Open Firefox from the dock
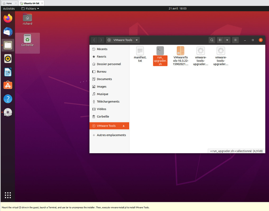Screen dimensions: 269x211 (8, 18)
